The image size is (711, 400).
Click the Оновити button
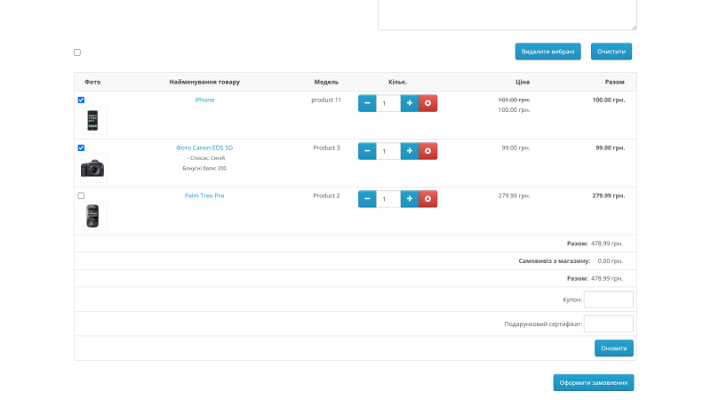pos(614,348)
